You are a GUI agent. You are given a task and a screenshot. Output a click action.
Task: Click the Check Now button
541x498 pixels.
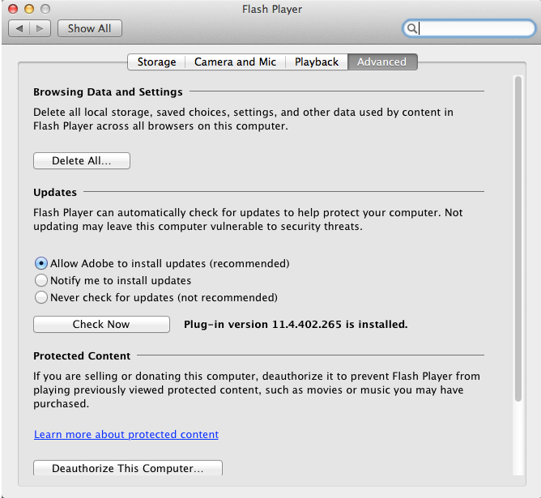[101, 324]
